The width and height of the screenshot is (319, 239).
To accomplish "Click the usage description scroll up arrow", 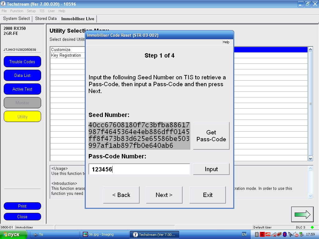I will pyautogui.click(x=311, y=168).
